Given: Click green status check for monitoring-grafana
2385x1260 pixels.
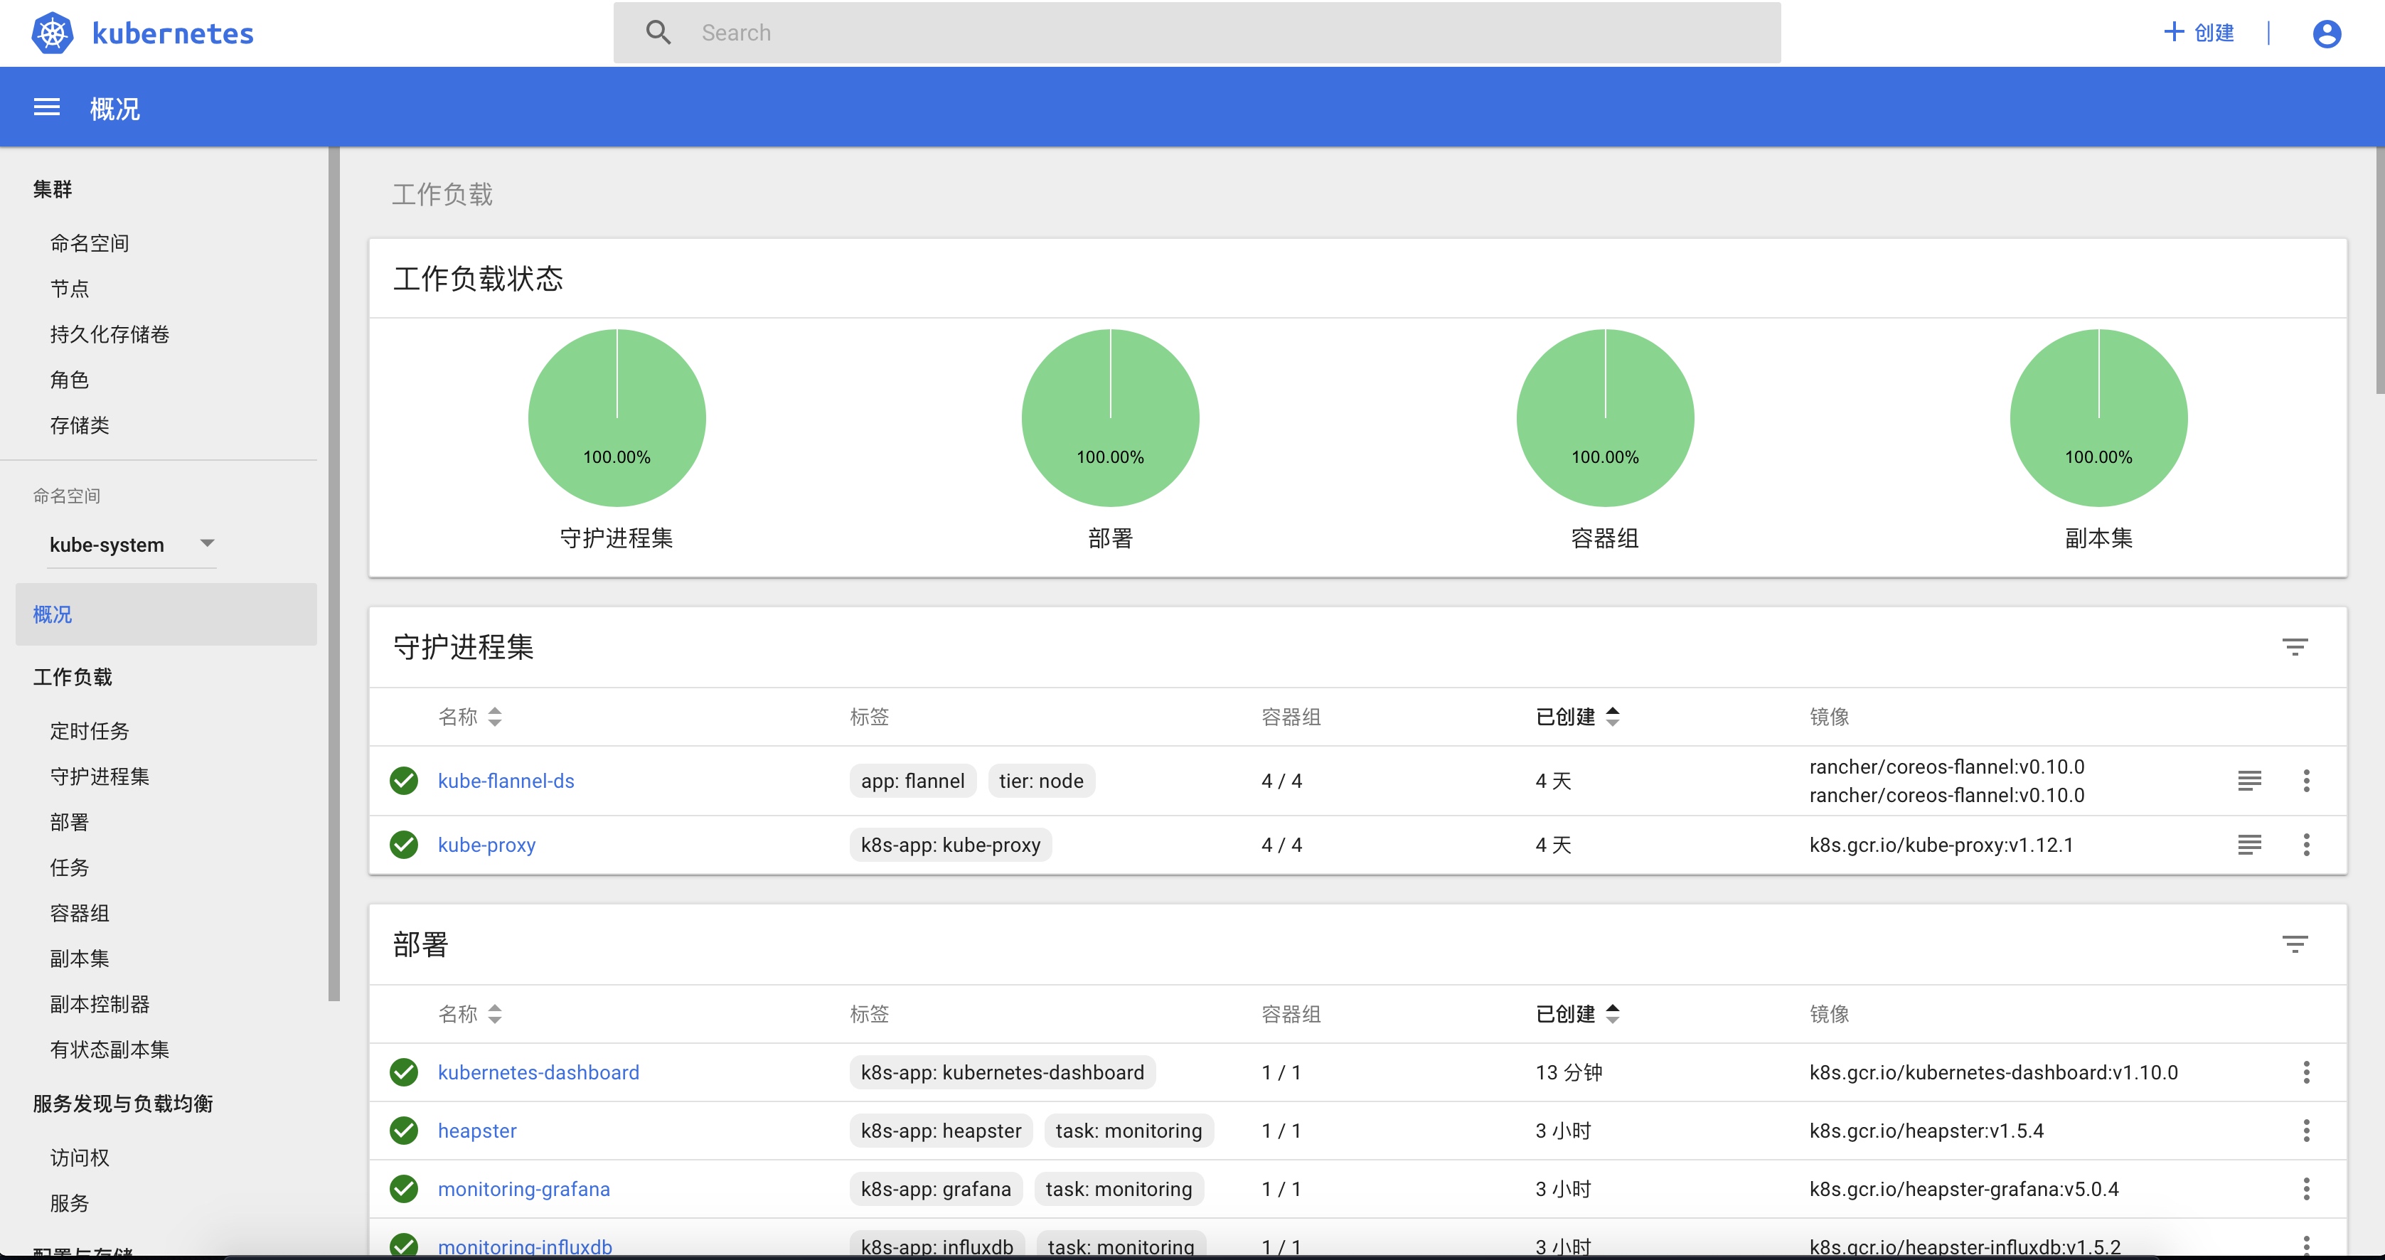Looking at the screenshot, I should [x=404, y=1189].
